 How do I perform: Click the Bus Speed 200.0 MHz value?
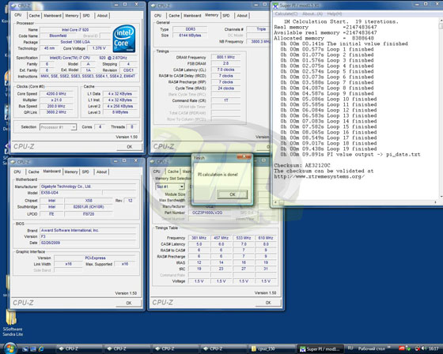click(x=56, y=106)
